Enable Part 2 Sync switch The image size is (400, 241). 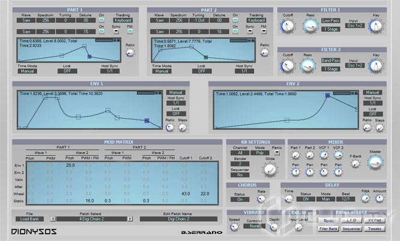pyautogui.click(x=250, y=31)
